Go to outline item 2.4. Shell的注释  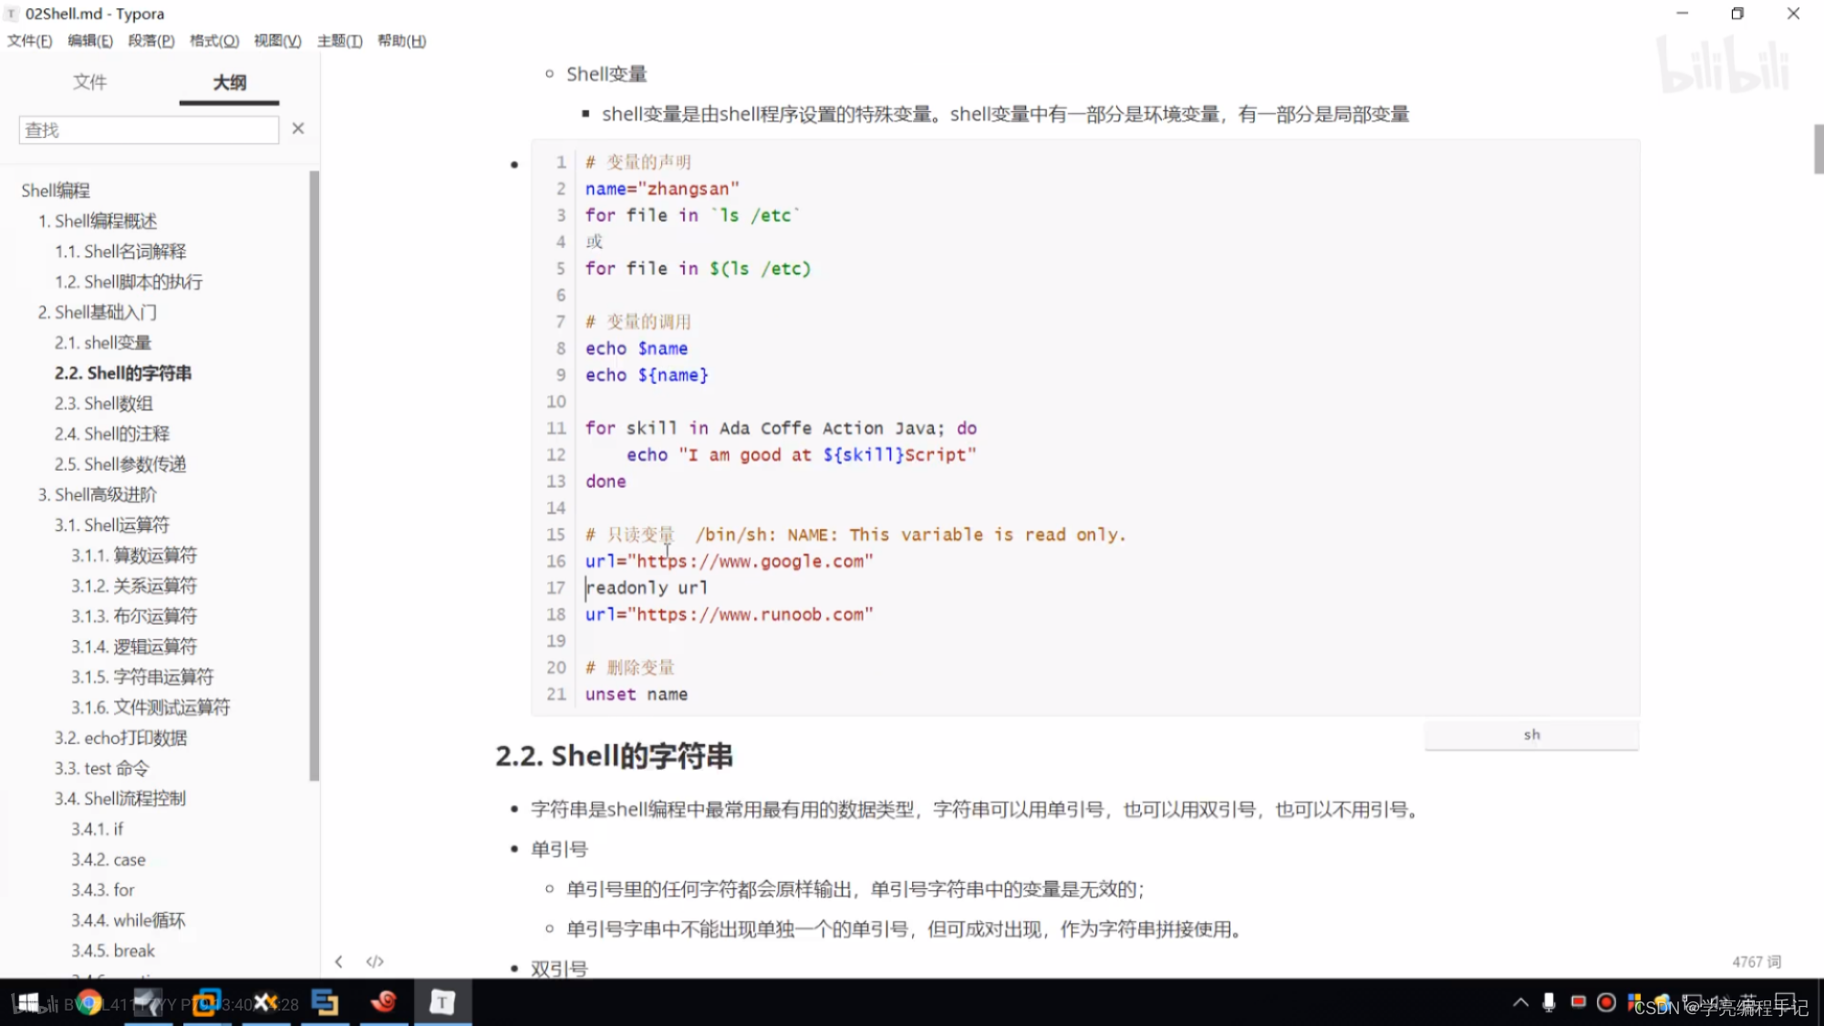click(112, 433)
